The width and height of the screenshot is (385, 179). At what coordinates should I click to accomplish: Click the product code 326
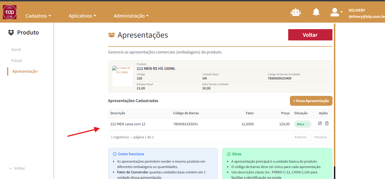139,78
